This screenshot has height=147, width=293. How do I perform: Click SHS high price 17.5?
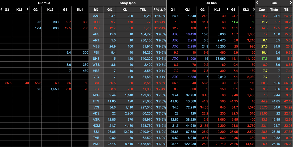pos(264,59)
